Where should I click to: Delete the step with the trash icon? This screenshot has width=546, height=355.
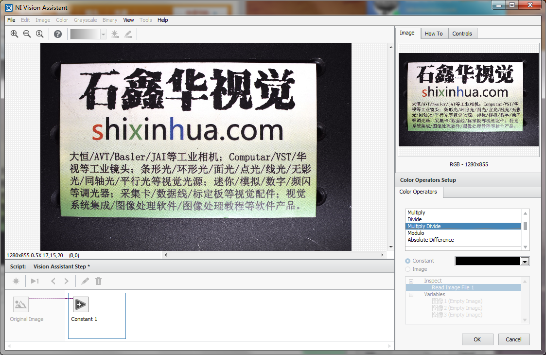99,281
